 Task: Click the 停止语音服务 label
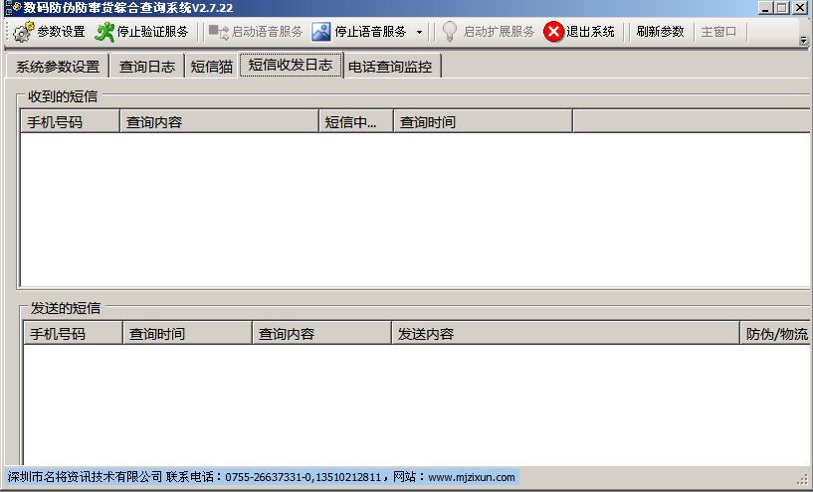tap(370, 32)
